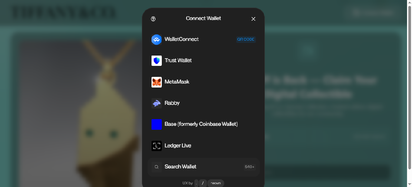Click the Search Wallet magnifier icon
The height and width of the screenshot is (187, 412).
pos(156,167)
